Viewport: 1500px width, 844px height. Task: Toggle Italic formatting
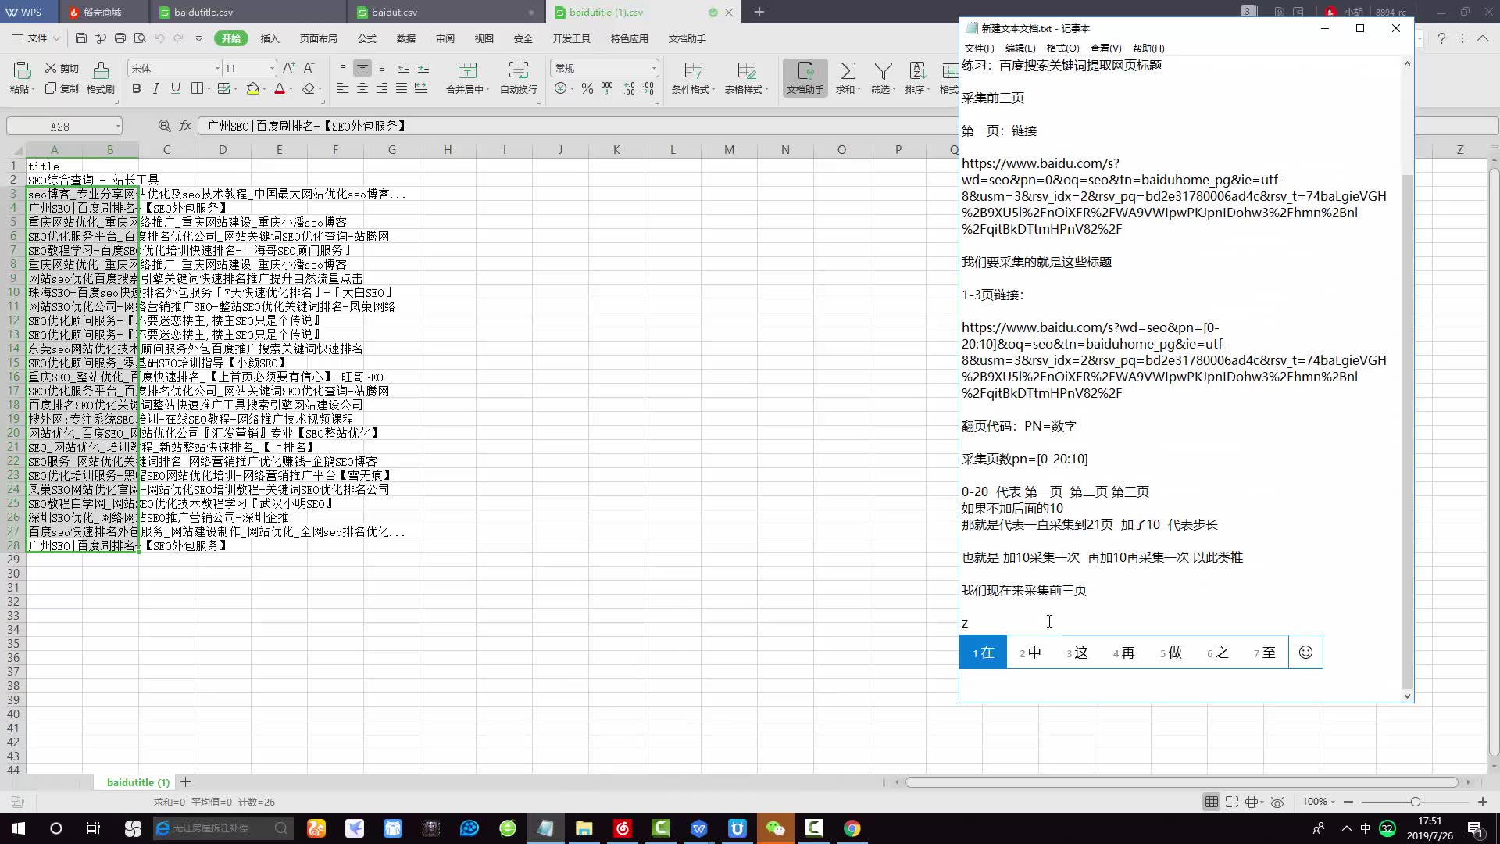156,88
